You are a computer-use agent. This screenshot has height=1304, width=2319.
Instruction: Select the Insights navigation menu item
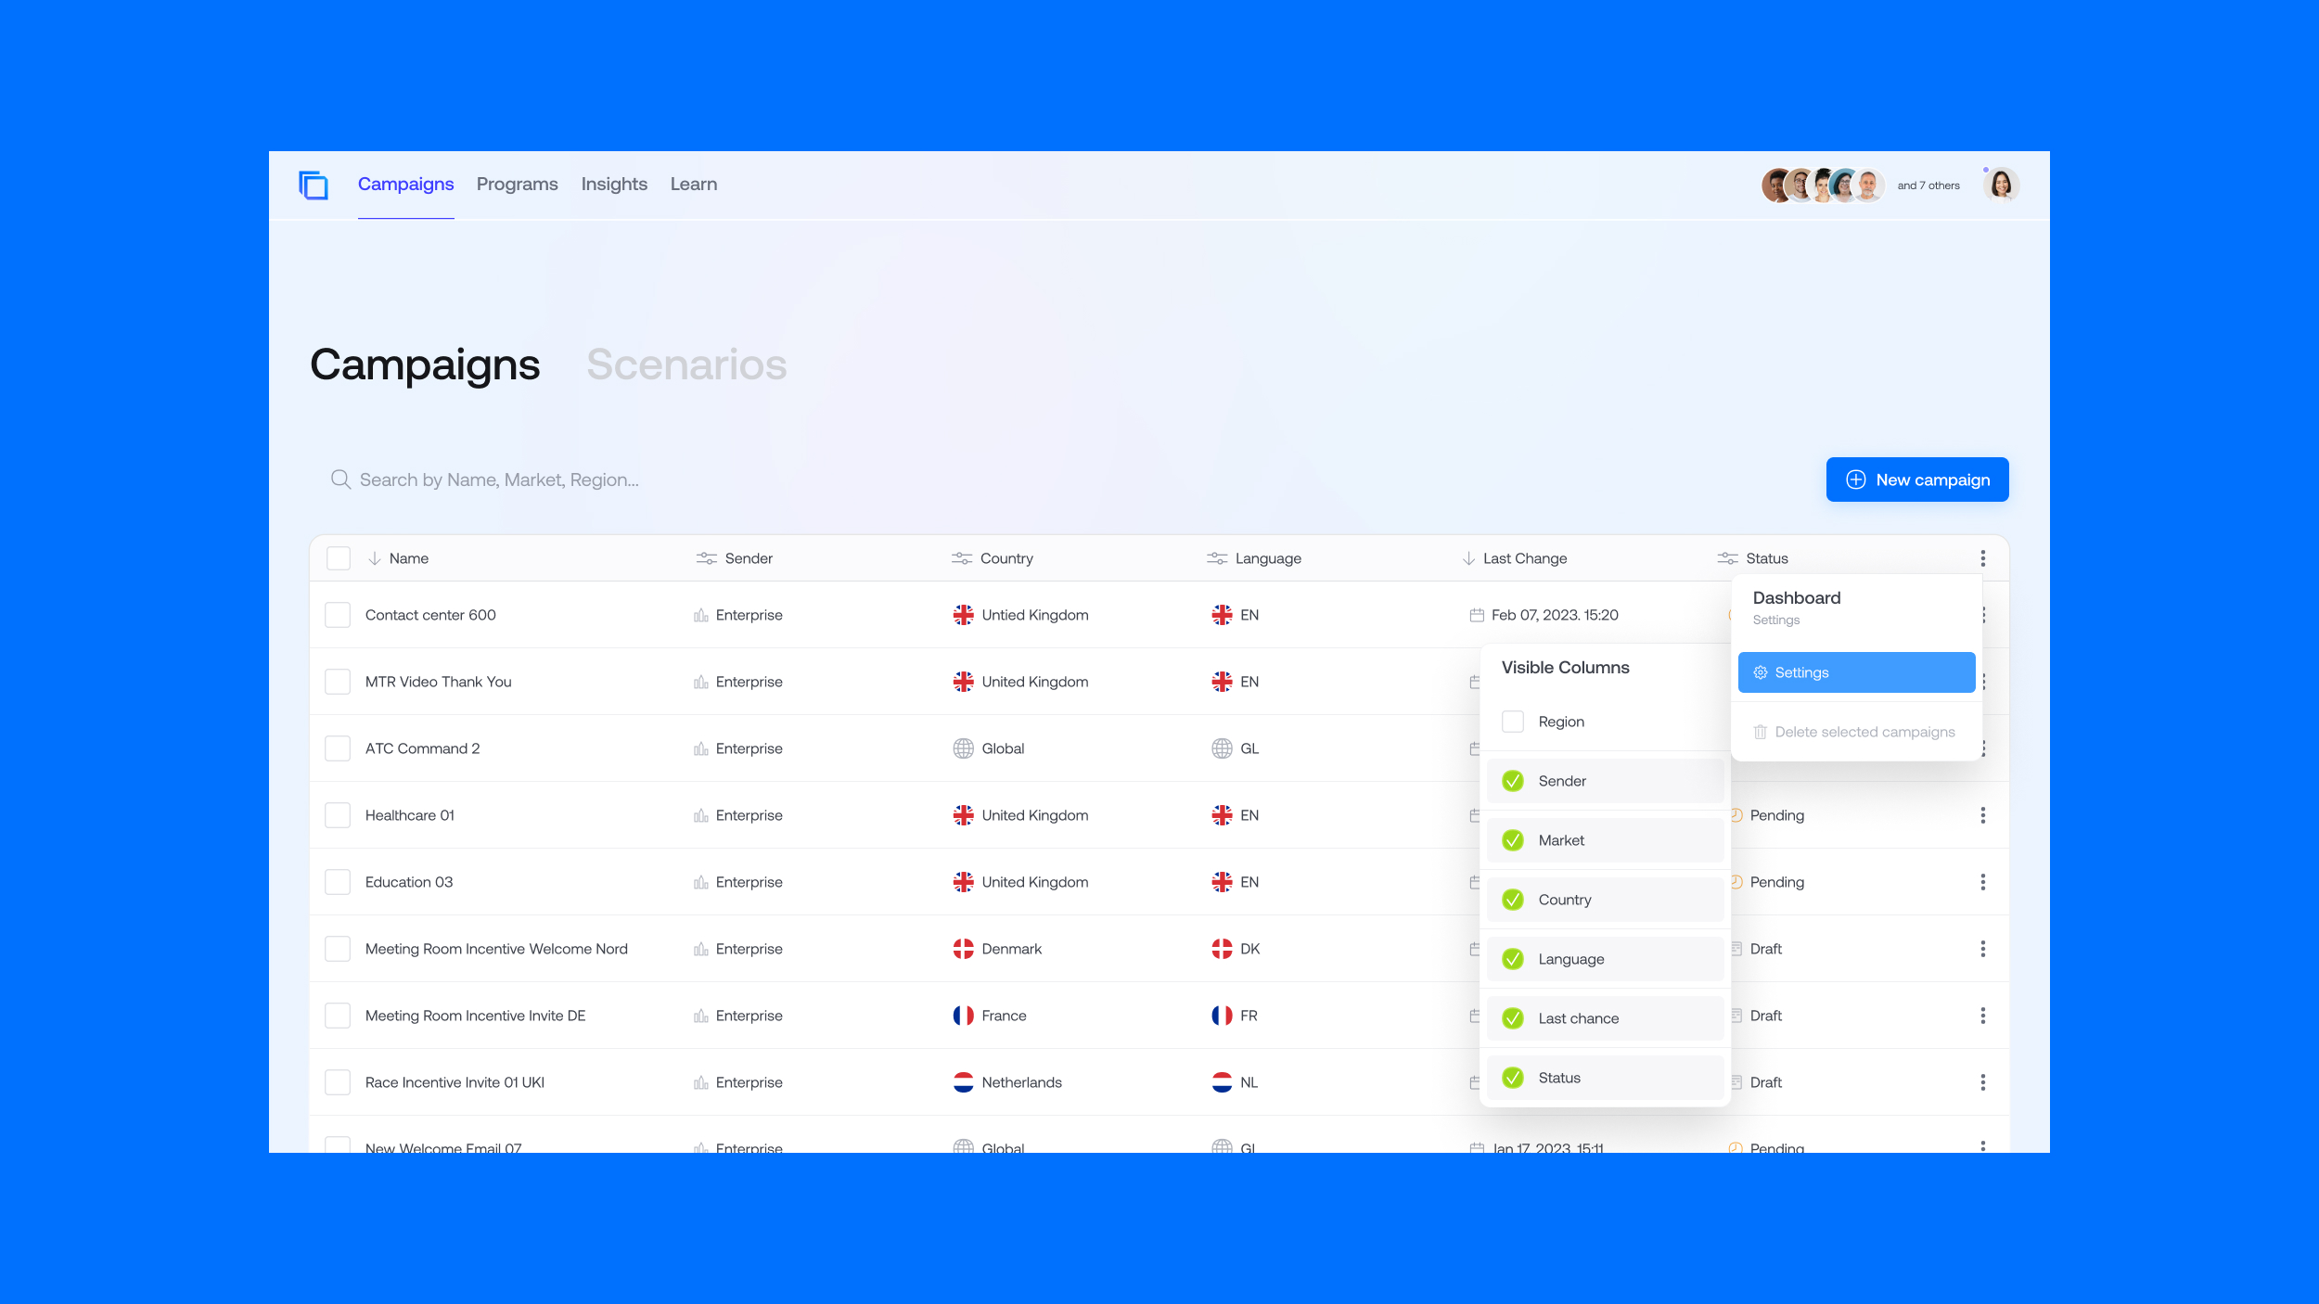[613, 185]
